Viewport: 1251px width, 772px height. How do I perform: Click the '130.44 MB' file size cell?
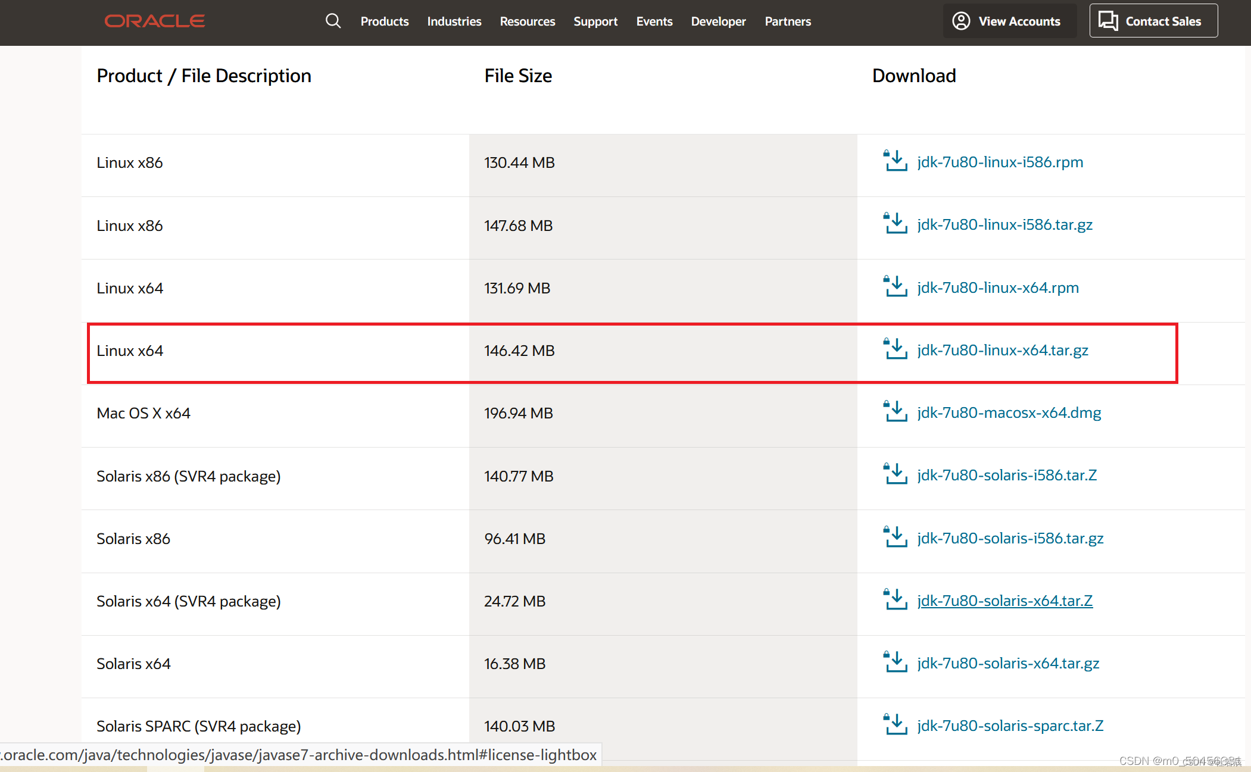(663, 165)
